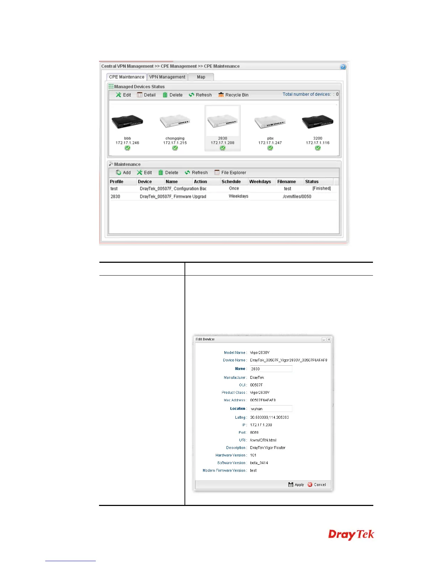
Task: Click the 'Firmware Upgrad' action cell
Action: click(x=190, y=197)
